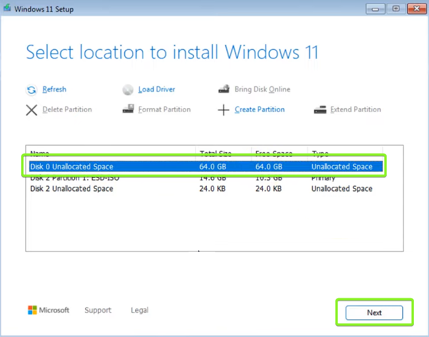Open the Refresh link
This screenshot has height=337, width=429.
(x=54, y=90)
